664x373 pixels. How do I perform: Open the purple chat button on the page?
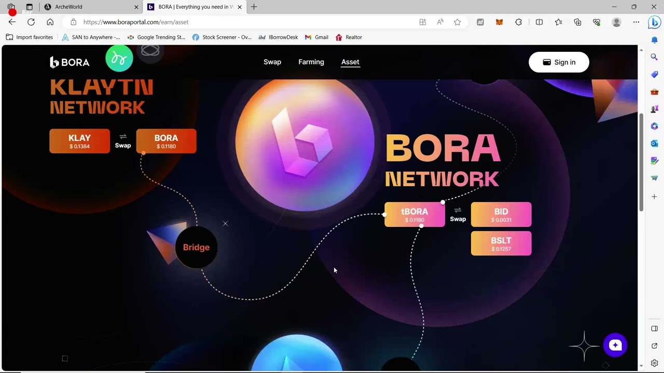coord(615,345)
